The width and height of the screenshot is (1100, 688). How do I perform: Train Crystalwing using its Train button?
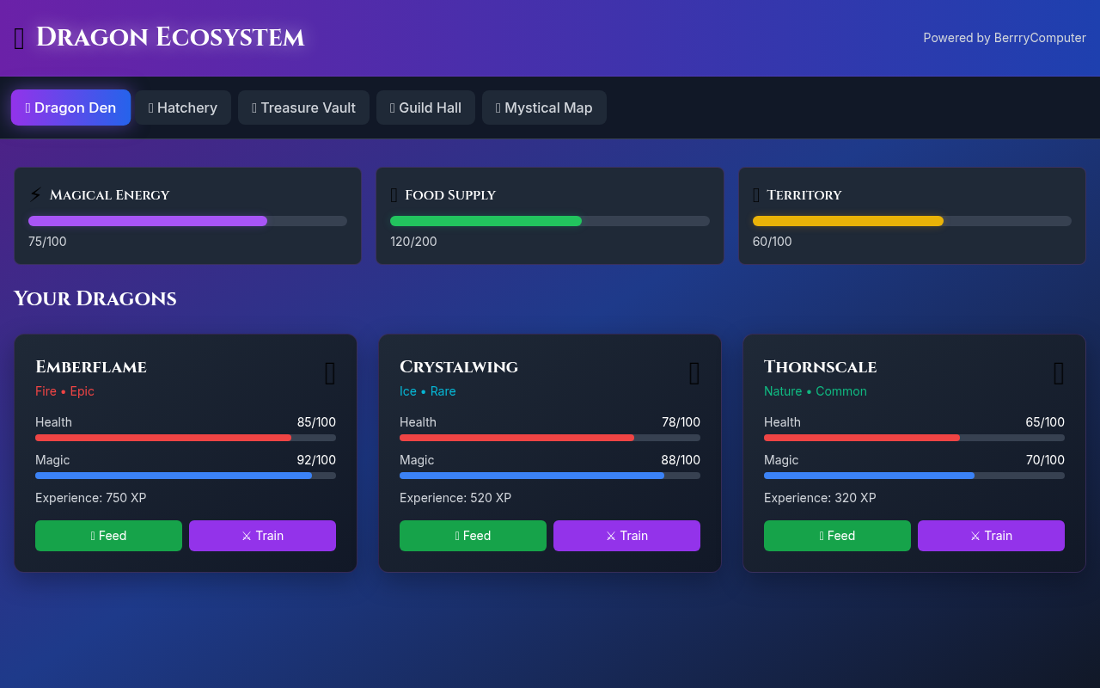pos(626,535)
